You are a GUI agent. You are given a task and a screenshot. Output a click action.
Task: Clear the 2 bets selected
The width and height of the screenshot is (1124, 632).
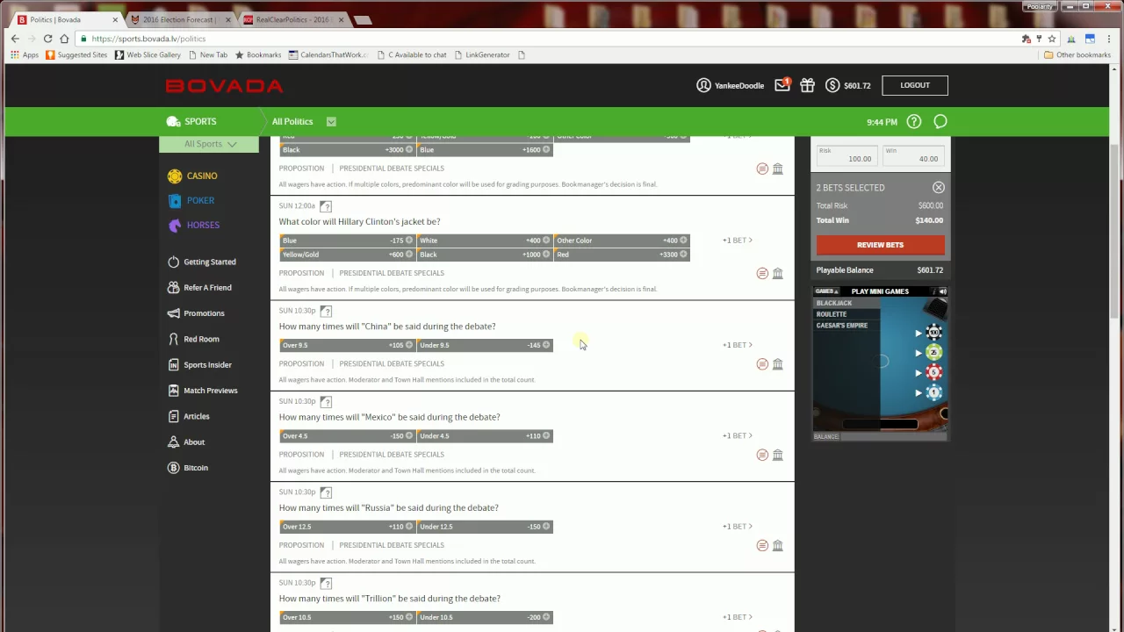[x=939, y=188]
